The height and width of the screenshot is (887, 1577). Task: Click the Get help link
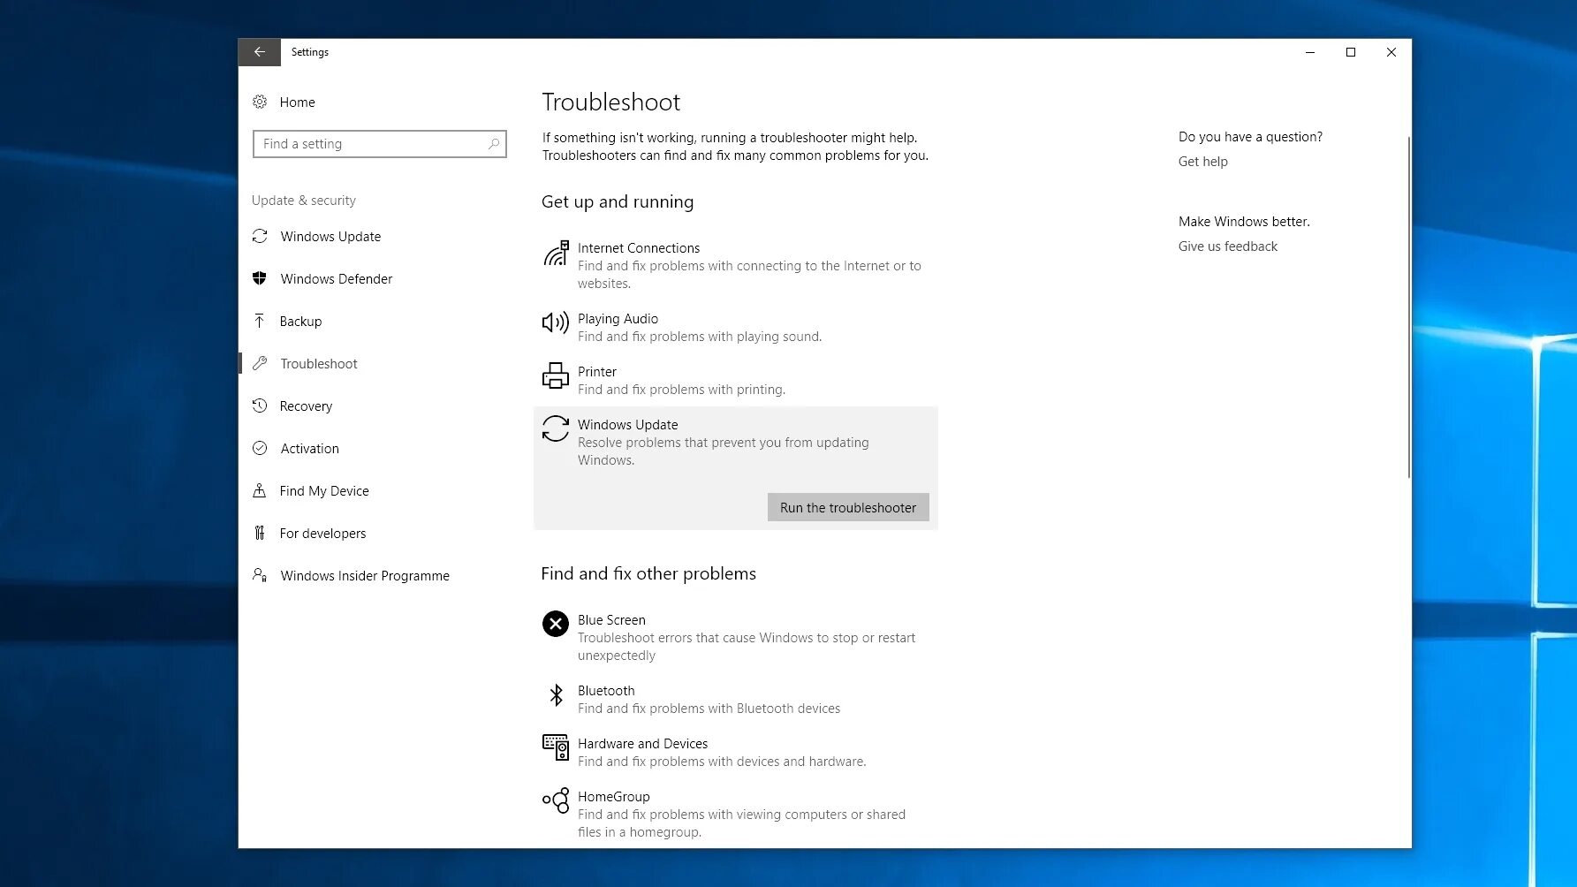point(1202,162)
